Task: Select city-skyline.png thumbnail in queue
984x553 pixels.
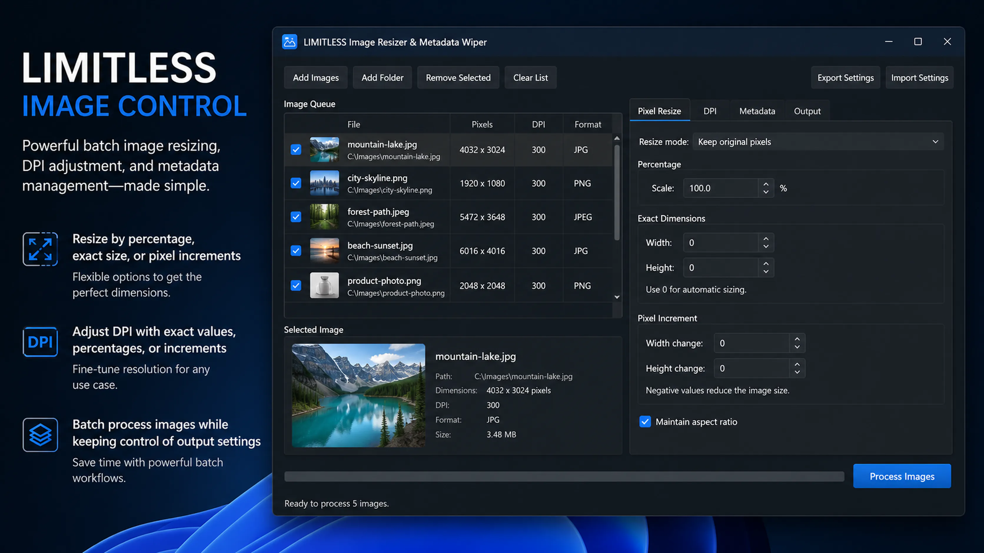Action: [x=324, y=183]
